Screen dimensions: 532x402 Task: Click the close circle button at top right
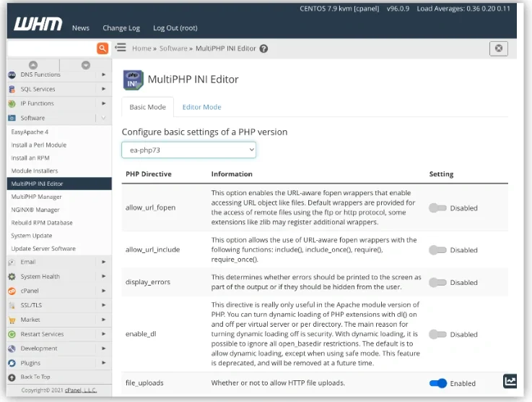pyautogui.click(x=498, y=48)
